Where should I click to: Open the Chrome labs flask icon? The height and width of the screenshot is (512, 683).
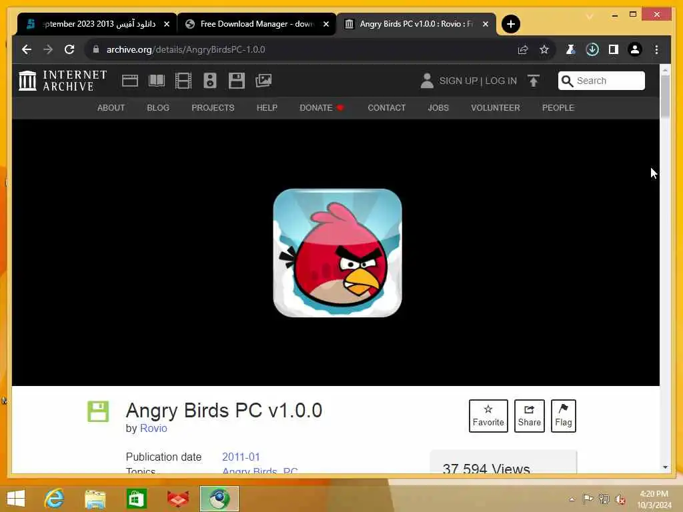[x=571, y=49]
